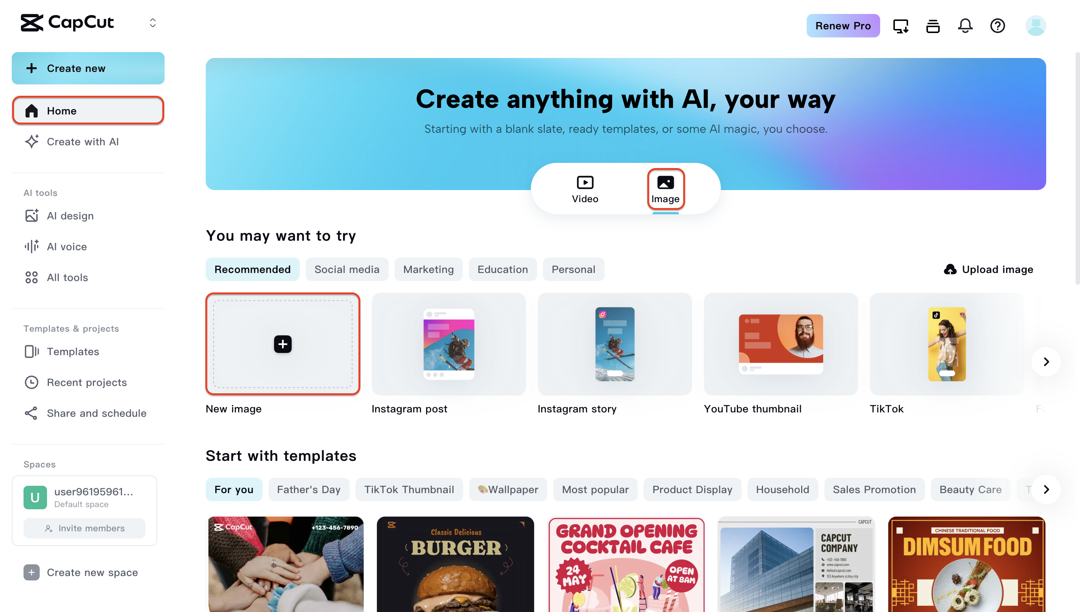Screen dimensions: 1080x612
Task: Open the desktop app download icon
Action: (900, 26)
